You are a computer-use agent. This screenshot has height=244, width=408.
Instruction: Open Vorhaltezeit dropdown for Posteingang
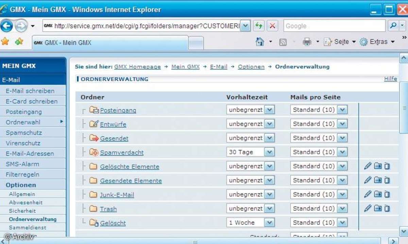(x=269, y=110)
